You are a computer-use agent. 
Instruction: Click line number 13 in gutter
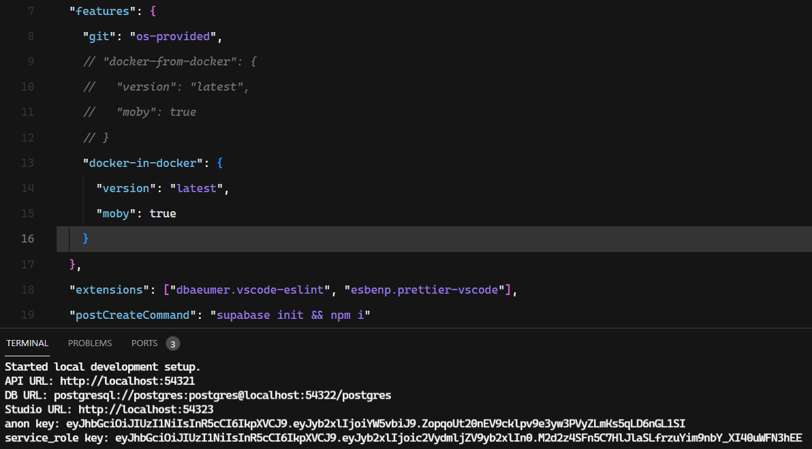point(27,163)
